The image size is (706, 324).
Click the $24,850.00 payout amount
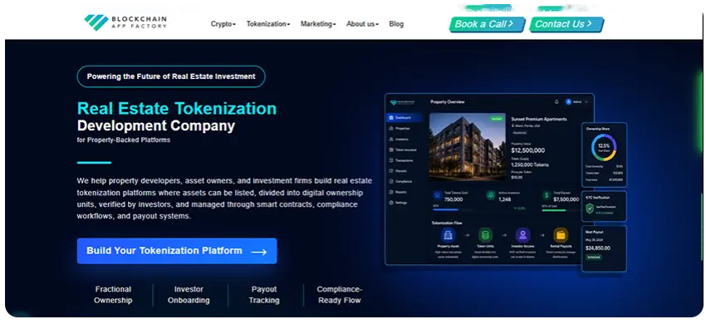pyautogui.click(x=598, y=248)
